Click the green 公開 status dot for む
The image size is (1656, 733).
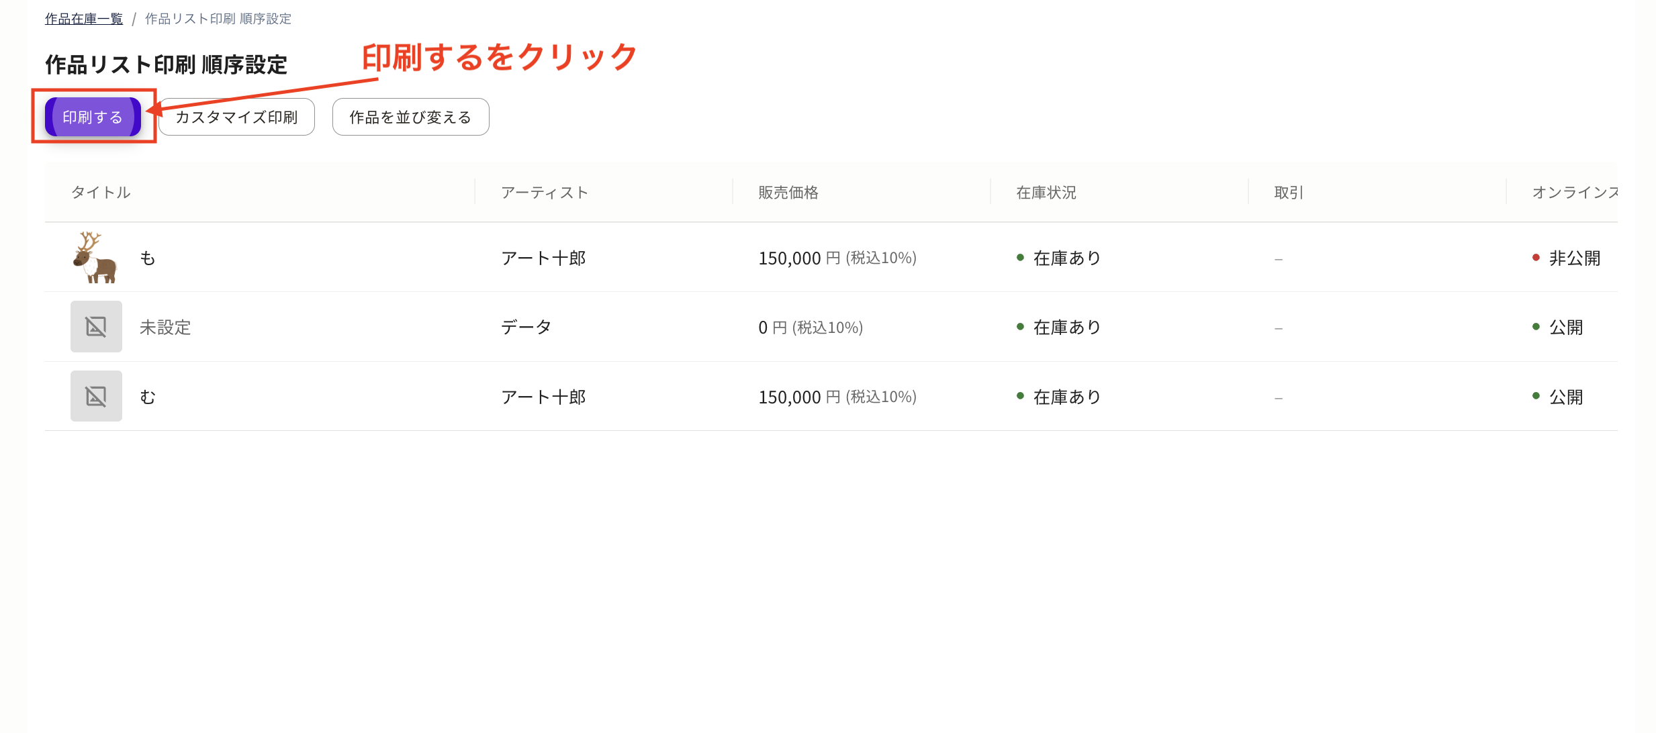(x=1535, y=396)
